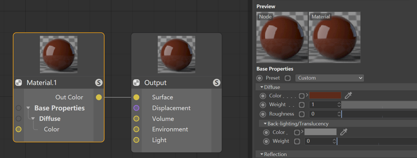Image resolution: width=417 pixels, height=158 pixels.
Task: Click the Surface port label
Action: pos(163,97)
